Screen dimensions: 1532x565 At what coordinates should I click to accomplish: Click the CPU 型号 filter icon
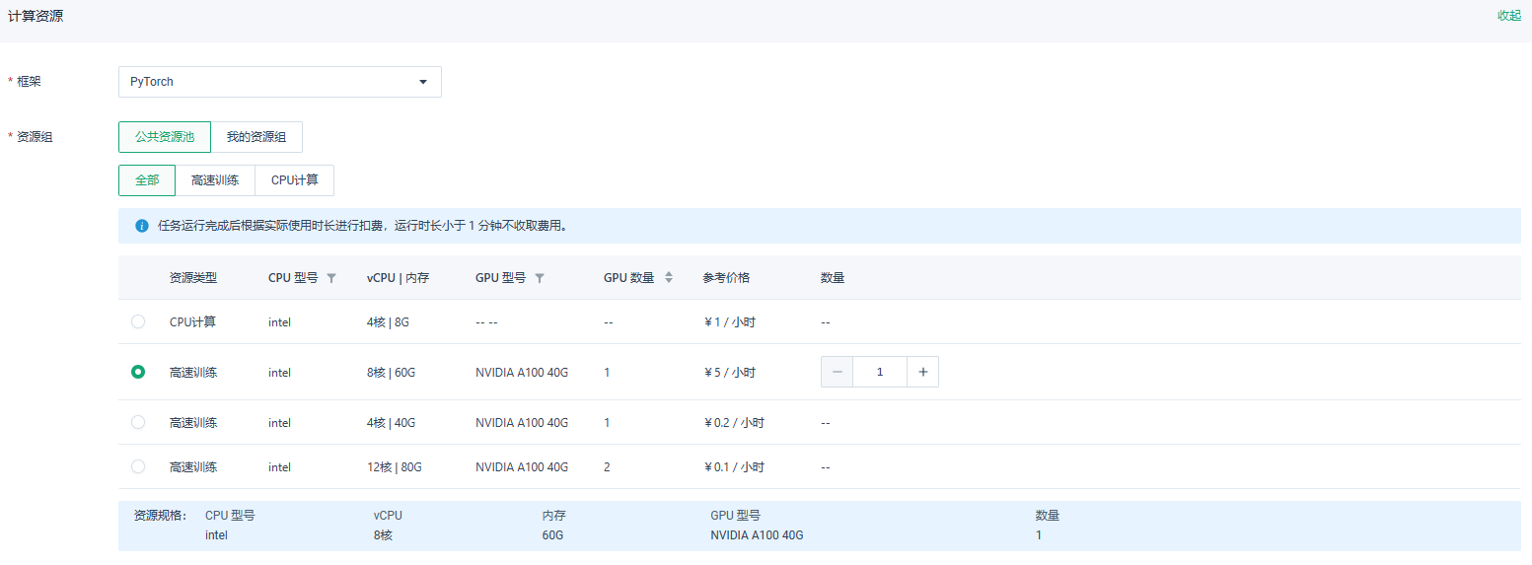[331, 278]
